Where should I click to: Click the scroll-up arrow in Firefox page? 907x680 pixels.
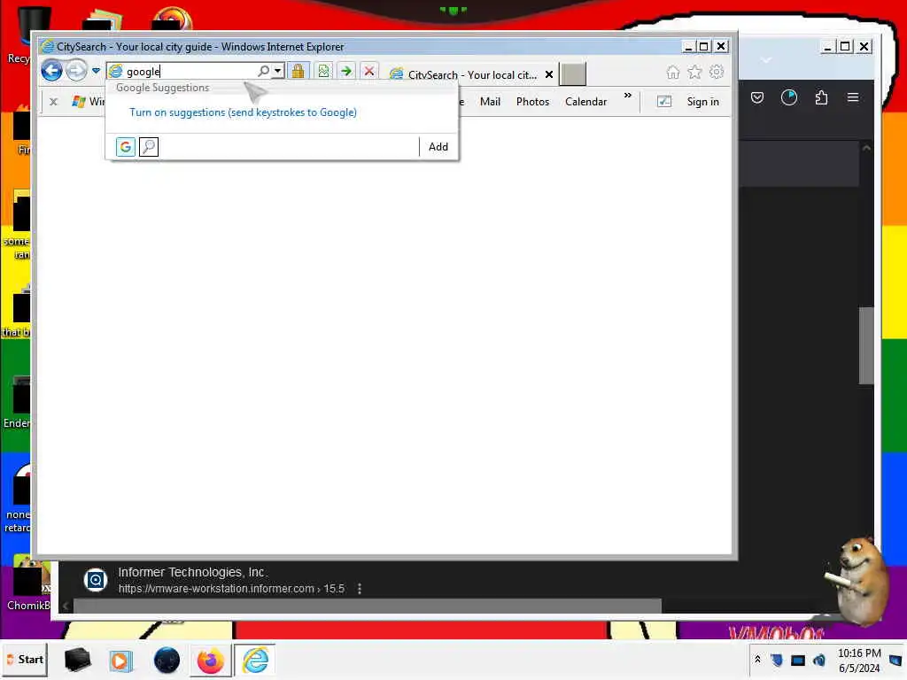pyautogui.click(x=866, y=148)
